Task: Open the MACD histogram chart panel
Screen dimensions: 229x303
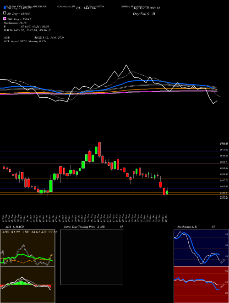Action: [27, 285]
